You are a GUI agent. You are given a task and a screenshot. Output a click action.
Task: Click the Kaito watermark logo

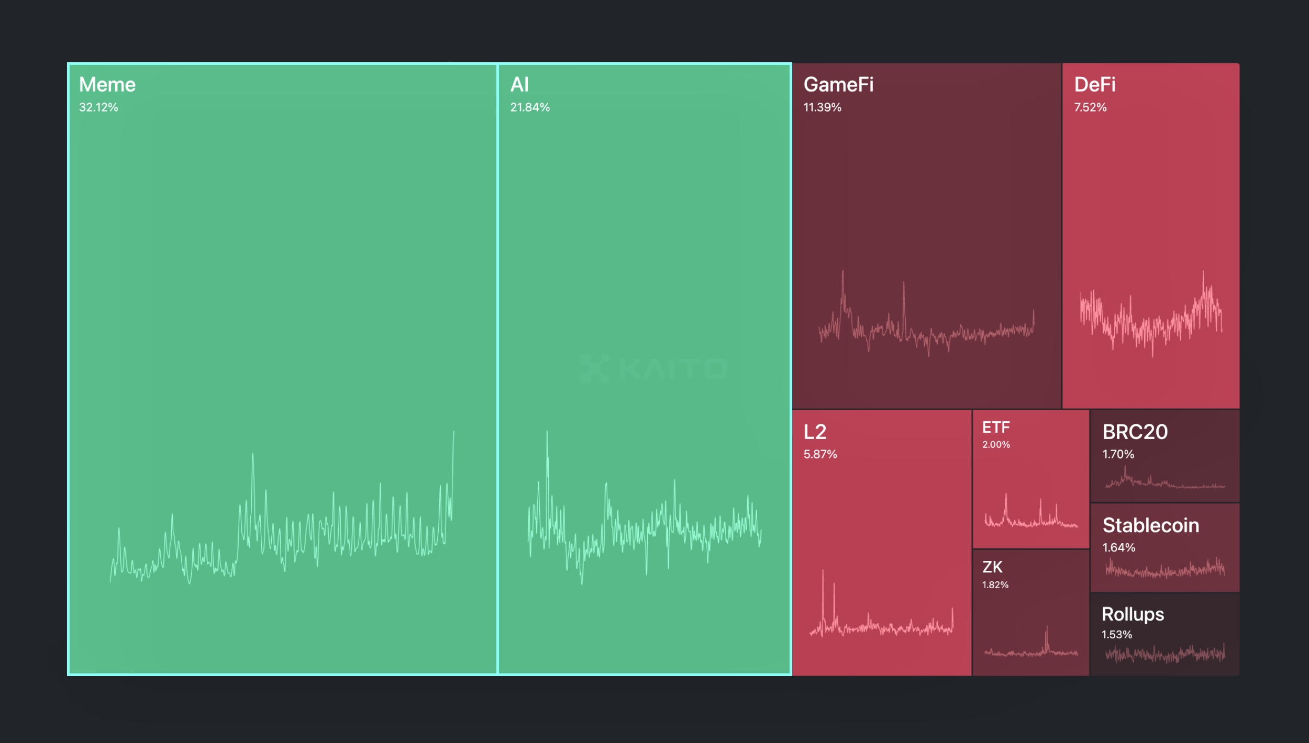pos(654,369)
